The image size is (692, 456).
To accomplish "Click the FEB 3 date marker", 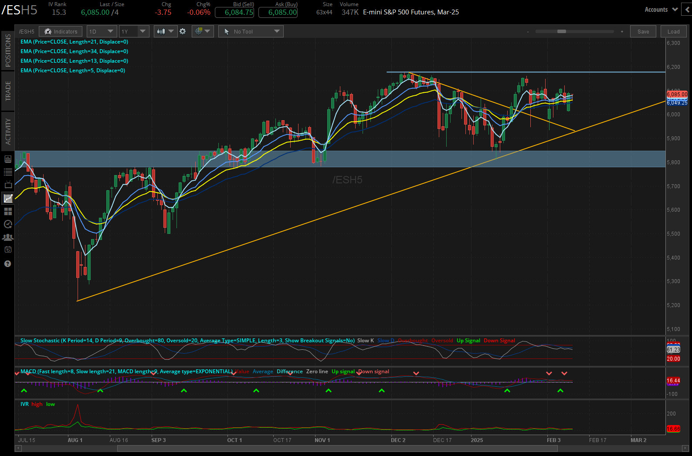I will 554,440.
